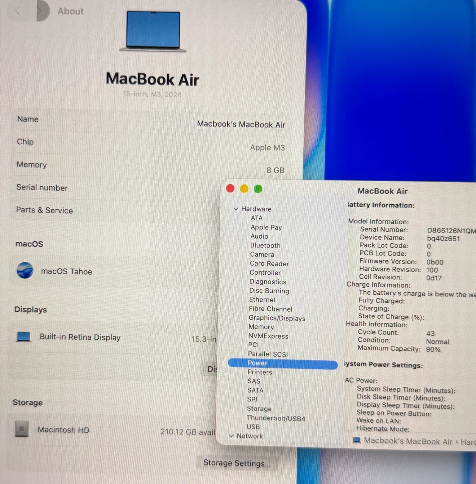
Task: Click the yellow minimize button of System Information
Action: point(244,188)
